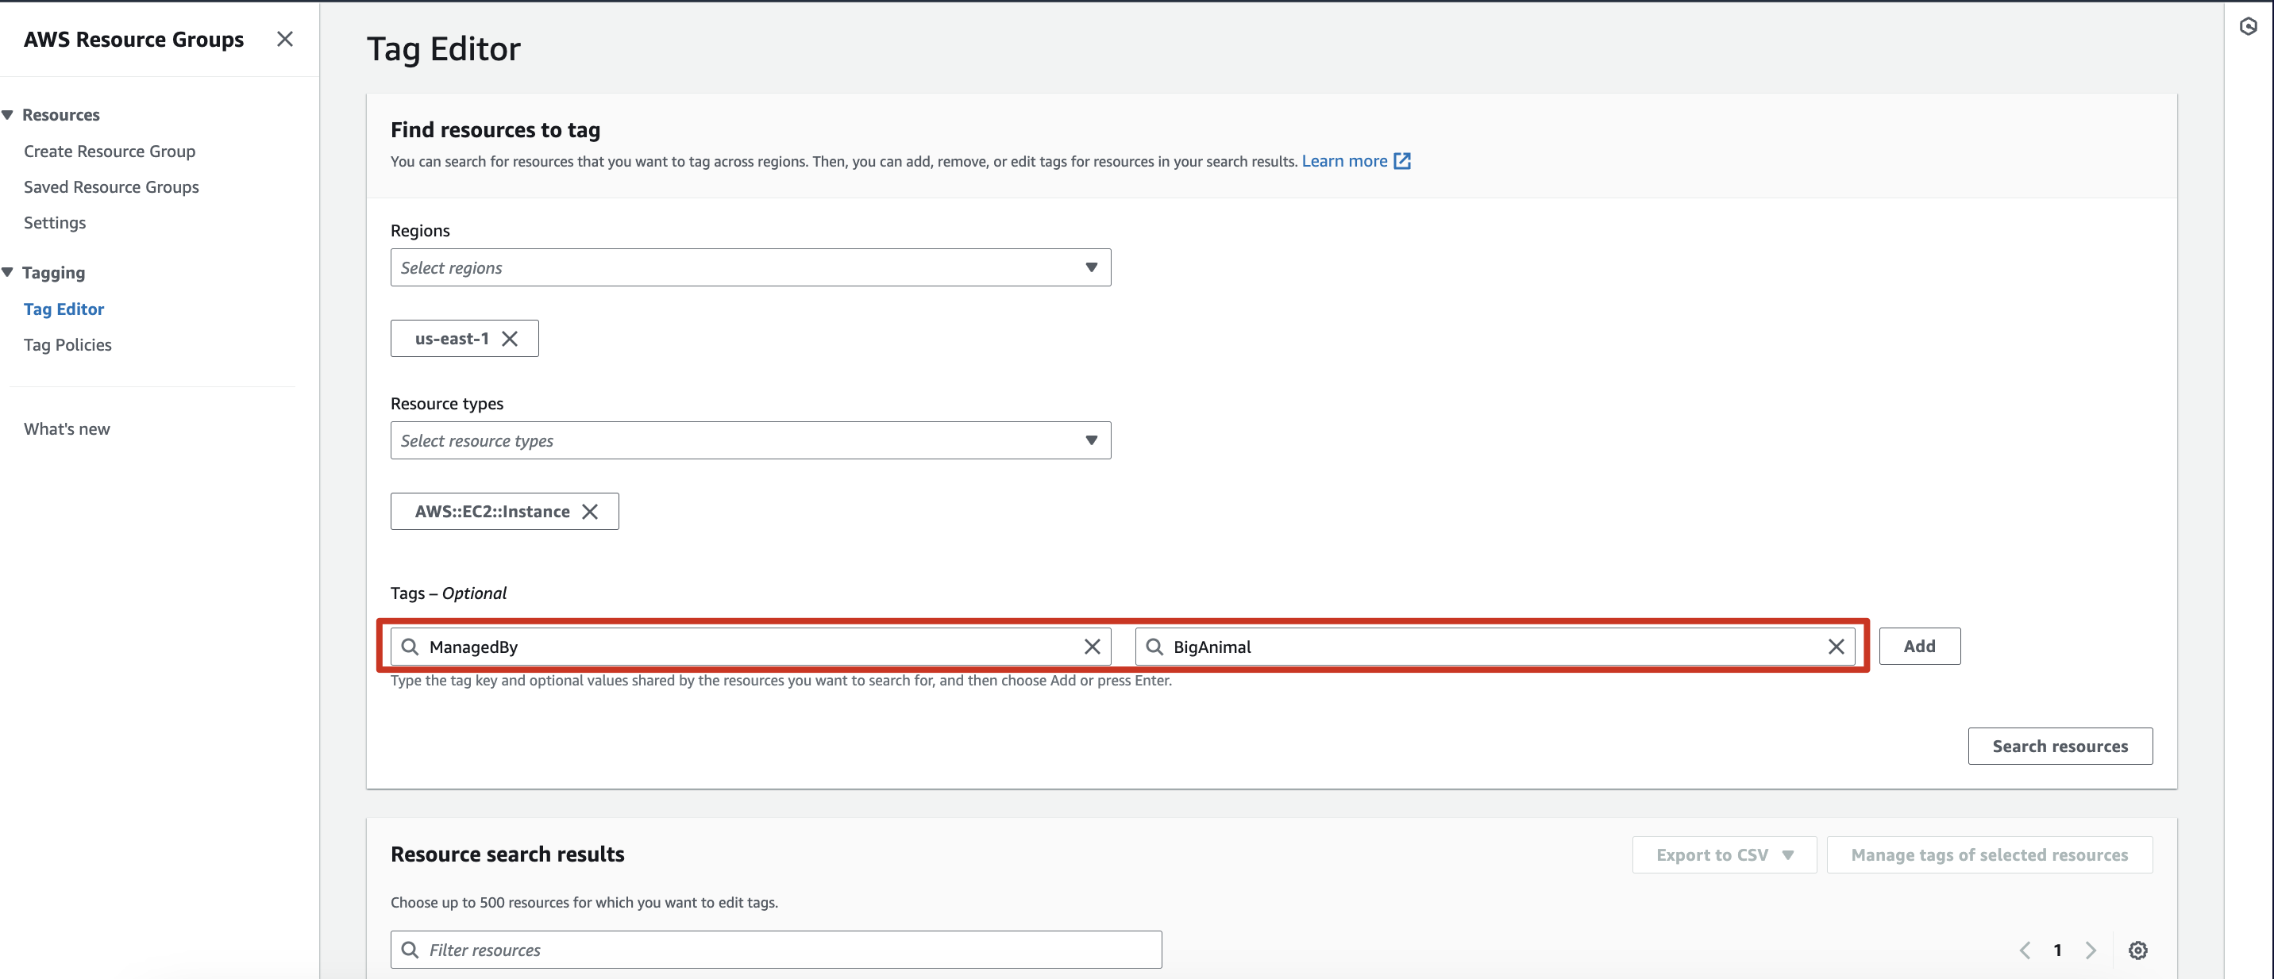2274x979 pixels.
Task: Click the hexagon icon in the right panel
Action: pos(2249,26)
